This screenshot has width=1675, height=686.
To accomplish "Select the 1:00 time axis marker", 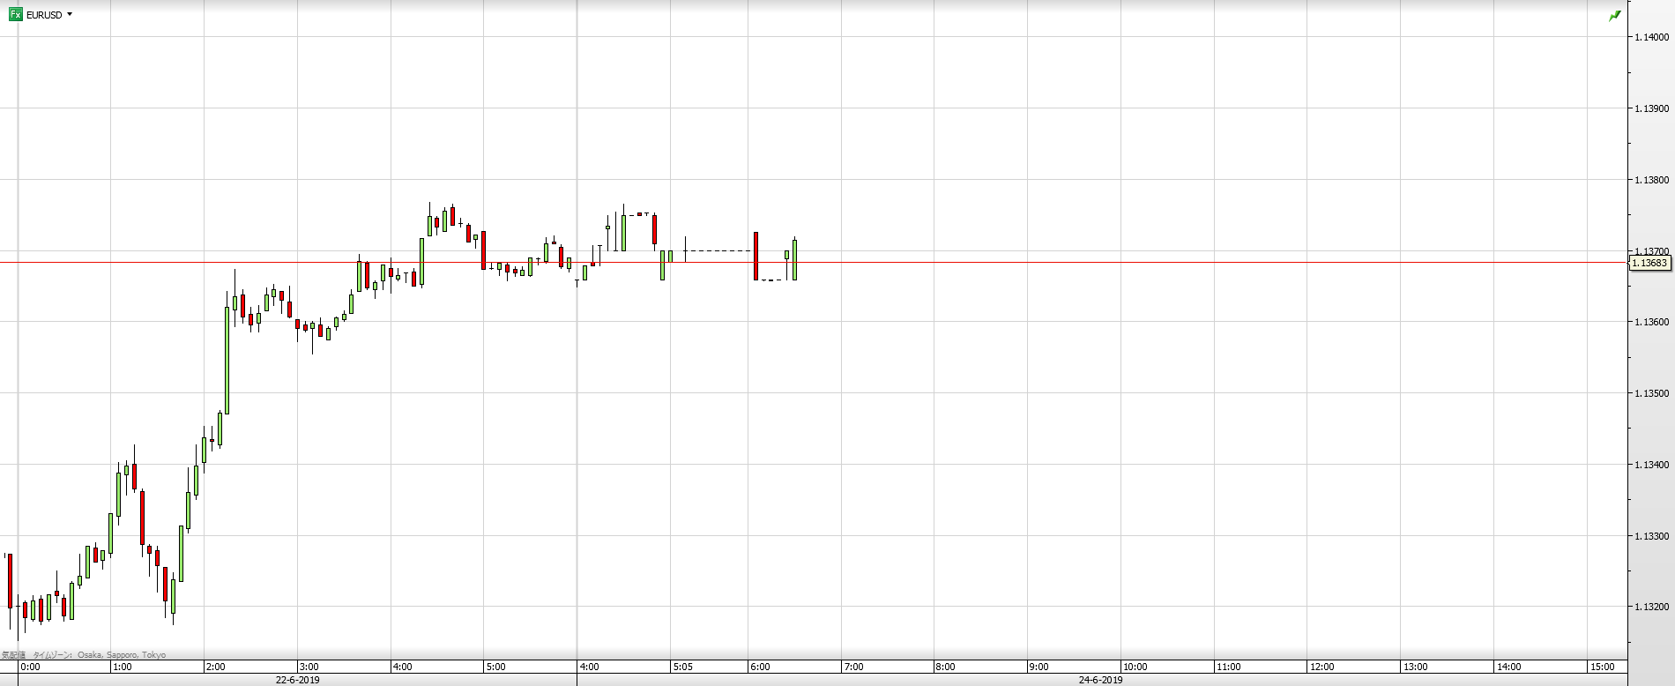I will [122, 667].
